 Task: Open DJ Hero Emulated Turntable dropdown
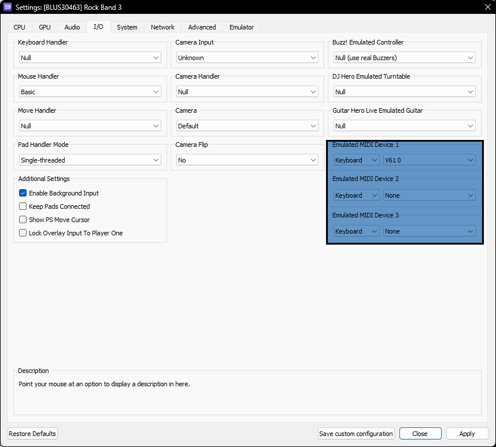405,92
